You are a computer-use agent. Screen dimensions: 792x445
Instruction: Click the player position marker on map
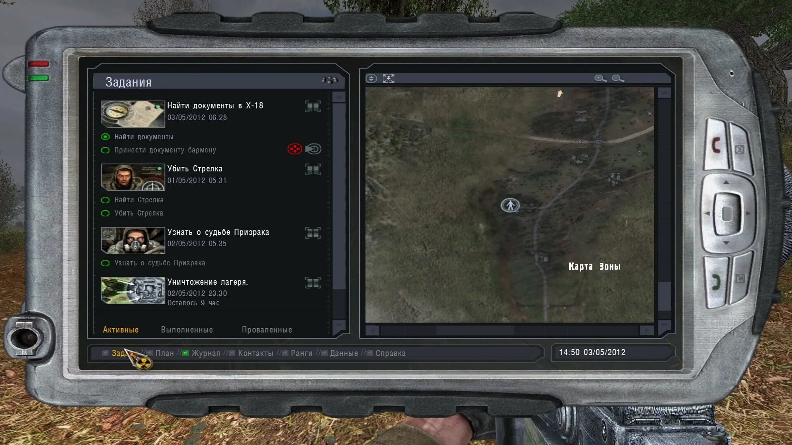[510, 205]
